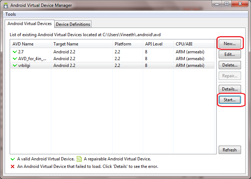This screenshot has height=179, width=251.
Task: Click the Repair... button
Action: click(230, 76)
